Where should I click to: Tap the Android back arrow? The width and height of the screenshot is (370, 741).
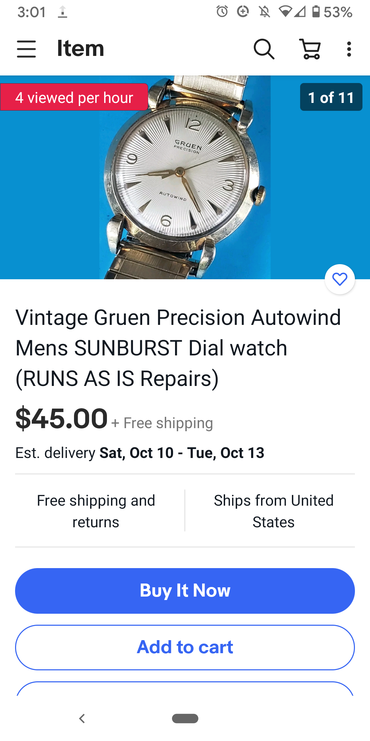[82, 718]
